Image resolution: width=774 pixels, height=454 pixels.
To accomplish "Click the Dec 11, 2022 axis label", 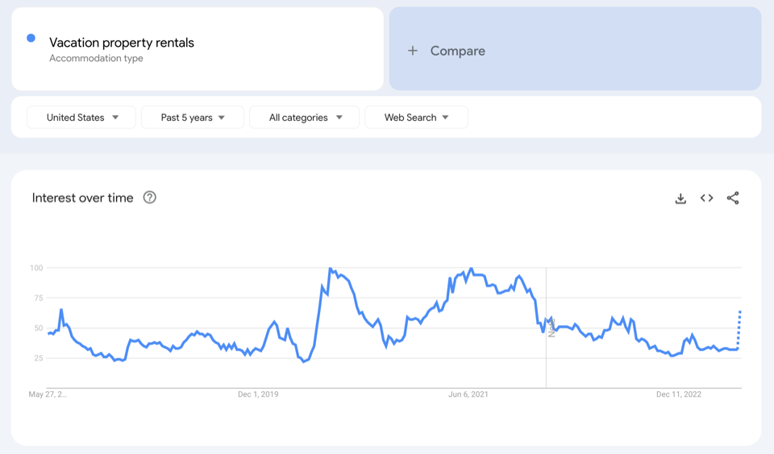I will pyautogui.click(x=679, y=394).
